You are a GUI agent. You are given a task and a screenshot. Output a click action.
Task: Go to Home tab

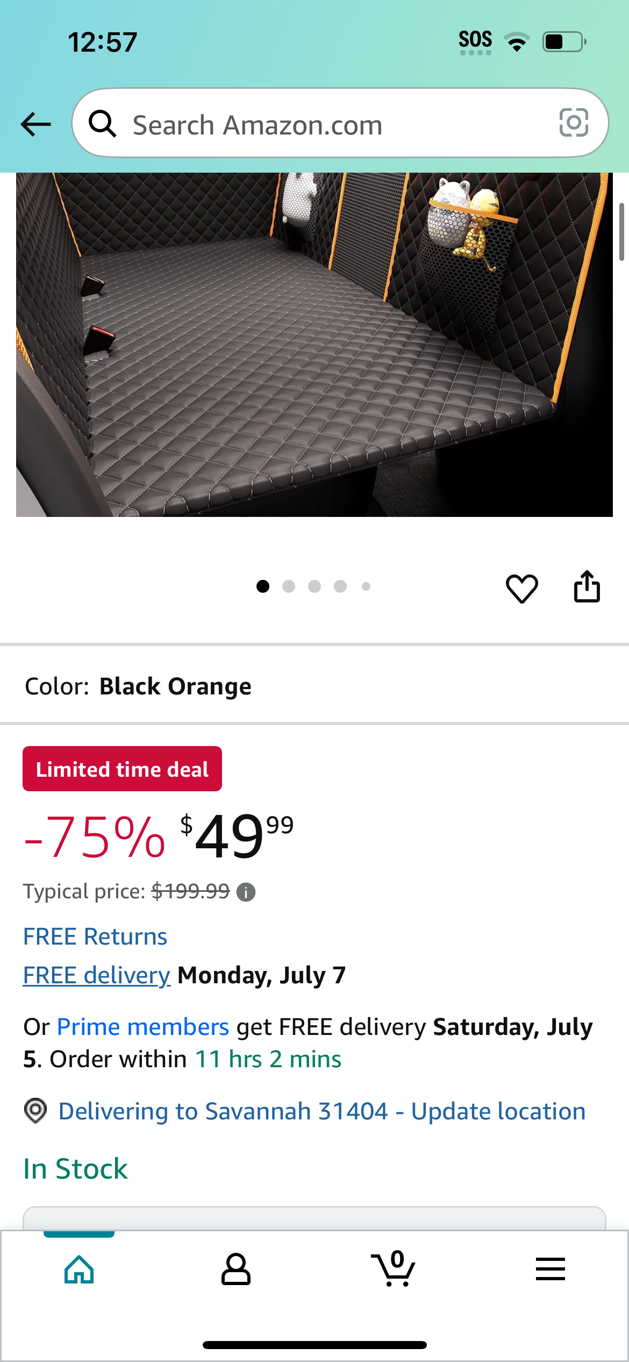pyautogui.click(x=79, y=1269)
